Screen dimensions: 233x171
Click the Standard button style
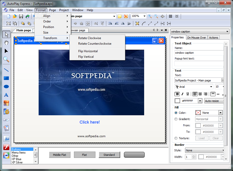pyautogui.click(x=109, y=155)
